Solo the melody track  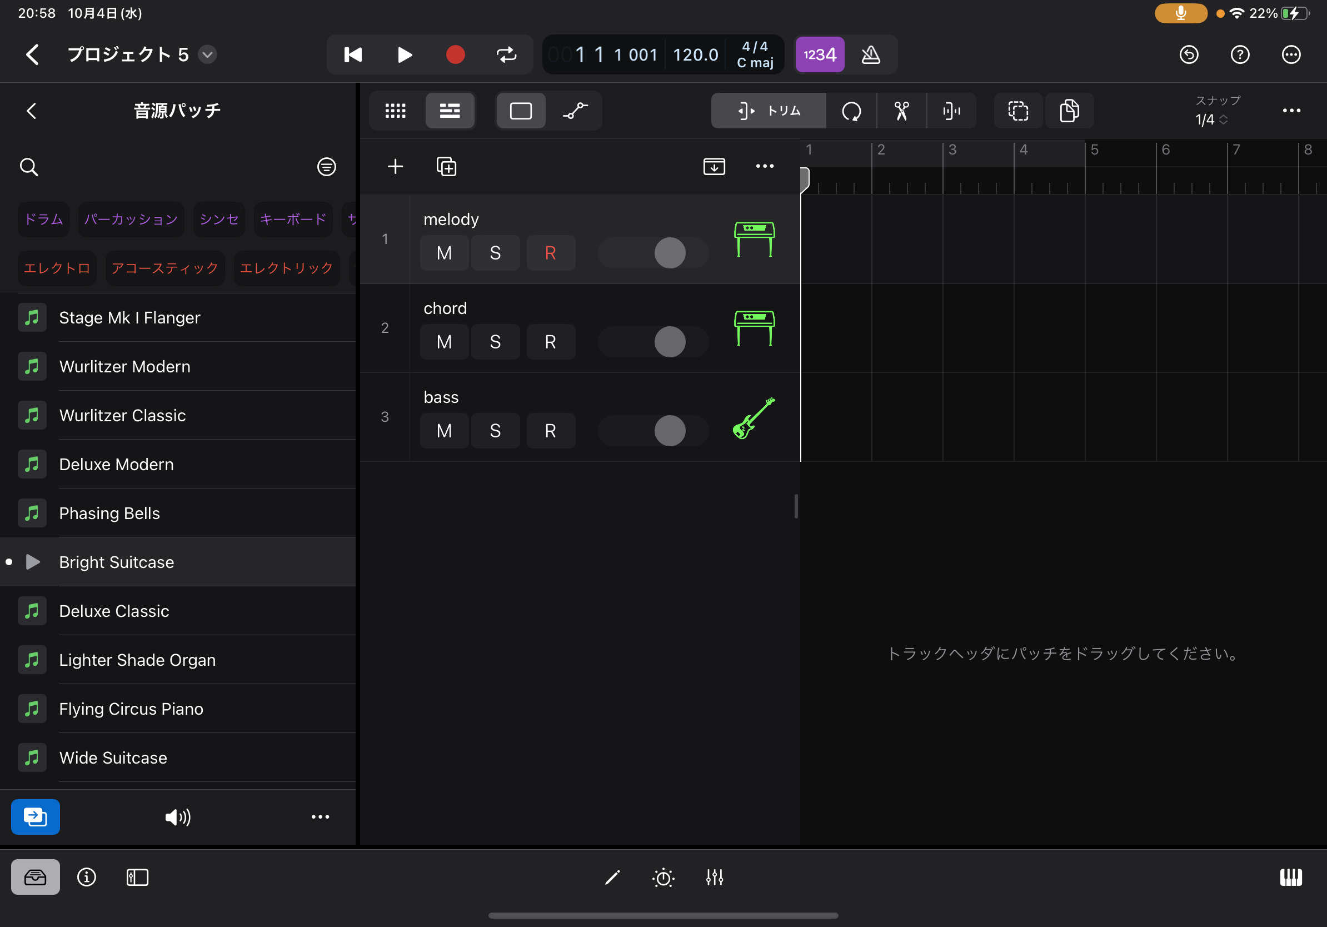[495, 253]
